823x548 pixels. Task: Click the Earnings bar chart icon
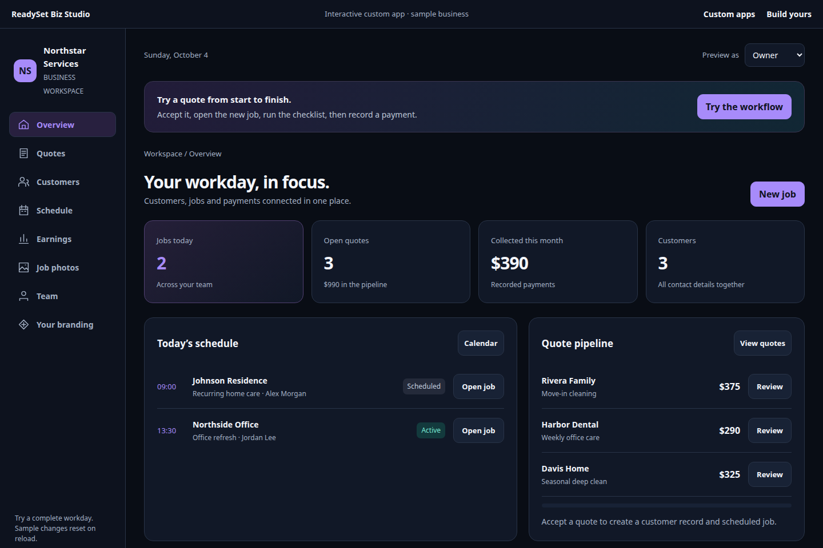23,239
